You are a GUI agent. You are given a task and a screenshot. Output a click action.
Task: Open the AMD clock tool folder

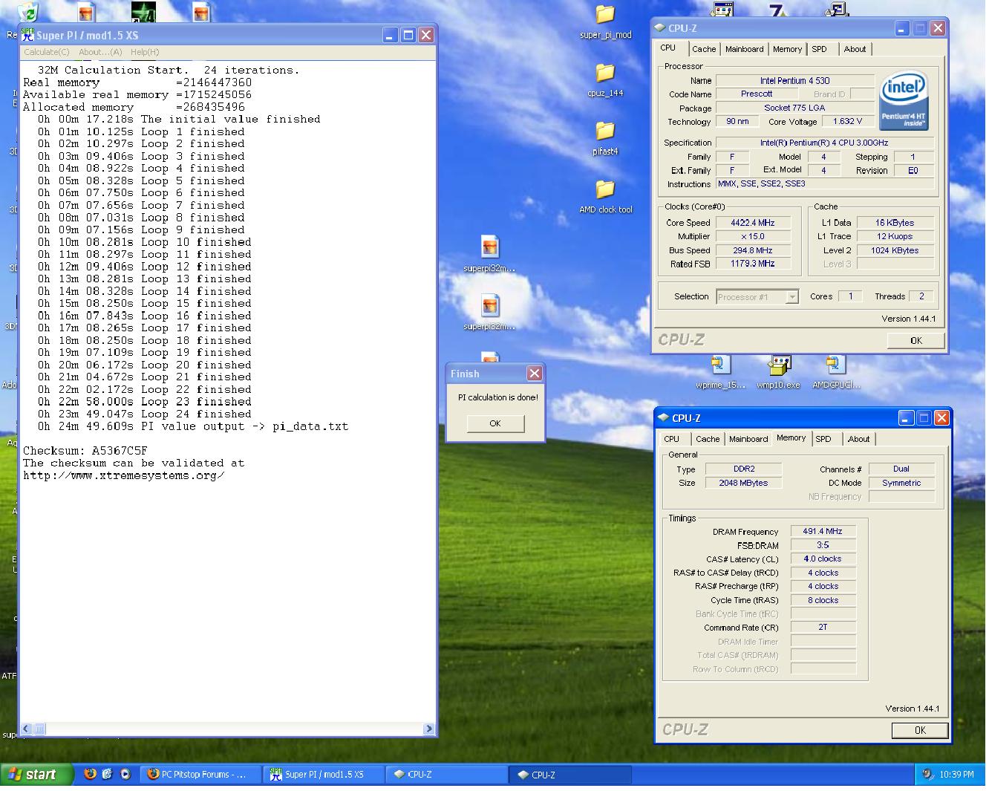[x=605, y=195]
